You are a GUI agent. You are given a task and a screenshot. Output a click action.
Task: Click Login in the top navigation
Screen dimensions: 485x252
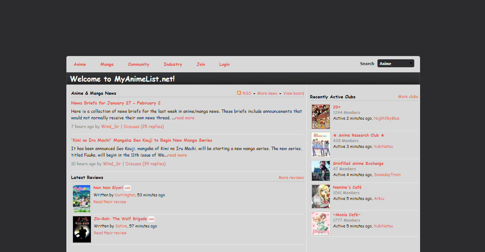pyautogui.click(x=224, y=64)
